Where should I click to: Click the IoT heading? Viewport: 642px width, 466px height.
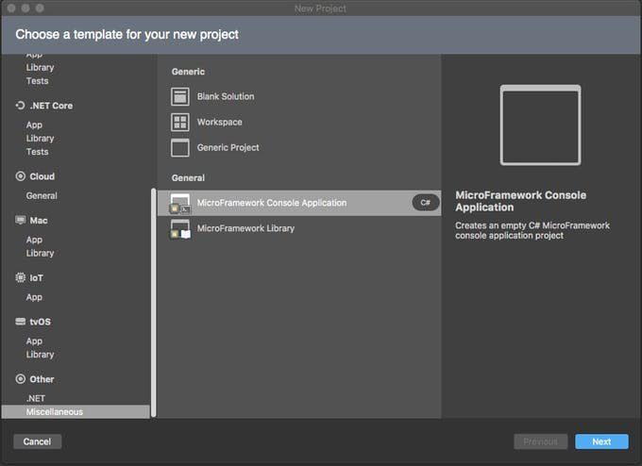point(36,277)
